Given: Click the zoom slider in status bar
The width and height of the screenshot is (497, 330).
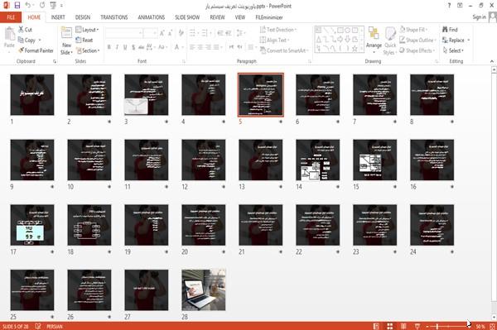Looking at the screenshot, I should click(x=448, y=326).
